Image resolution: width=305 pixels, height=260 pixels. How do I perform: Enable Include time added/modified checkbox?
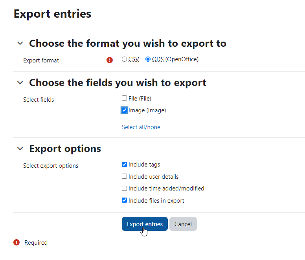click(x=124, y=188)
